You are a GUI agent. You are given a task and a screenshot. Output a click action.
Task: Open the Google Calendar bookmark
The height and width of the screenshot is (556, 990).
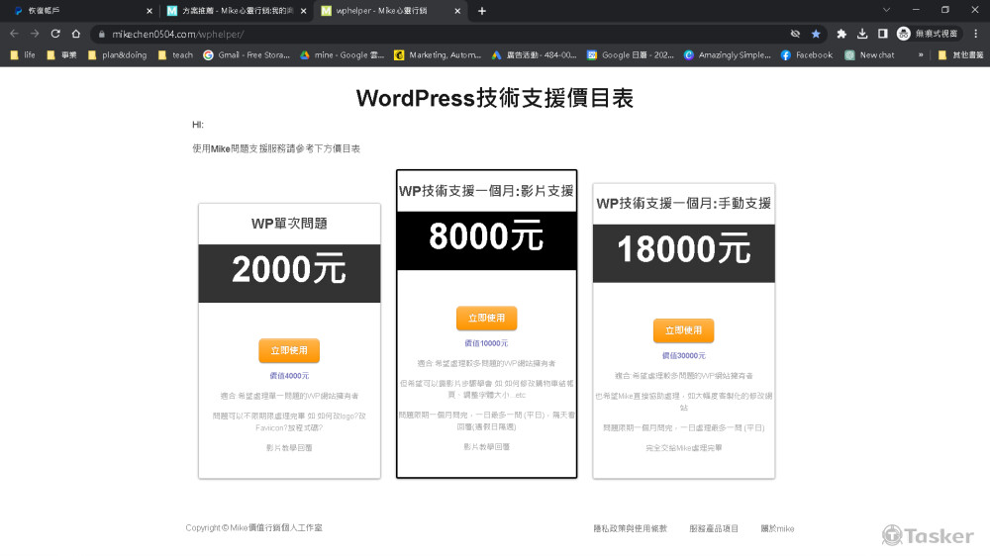[630, 54]
